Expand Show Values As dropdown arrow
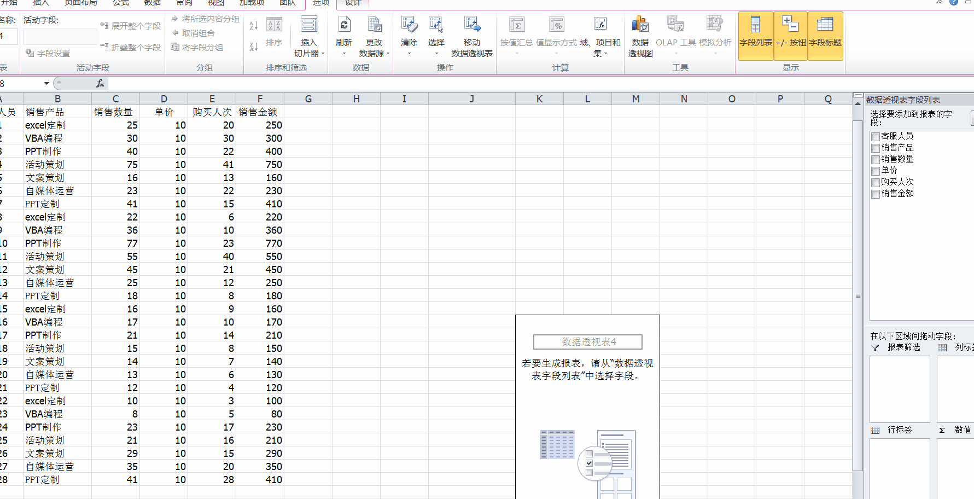Image resolution: width=974 pixels, height=499 pixels. (x=556, y=54)
